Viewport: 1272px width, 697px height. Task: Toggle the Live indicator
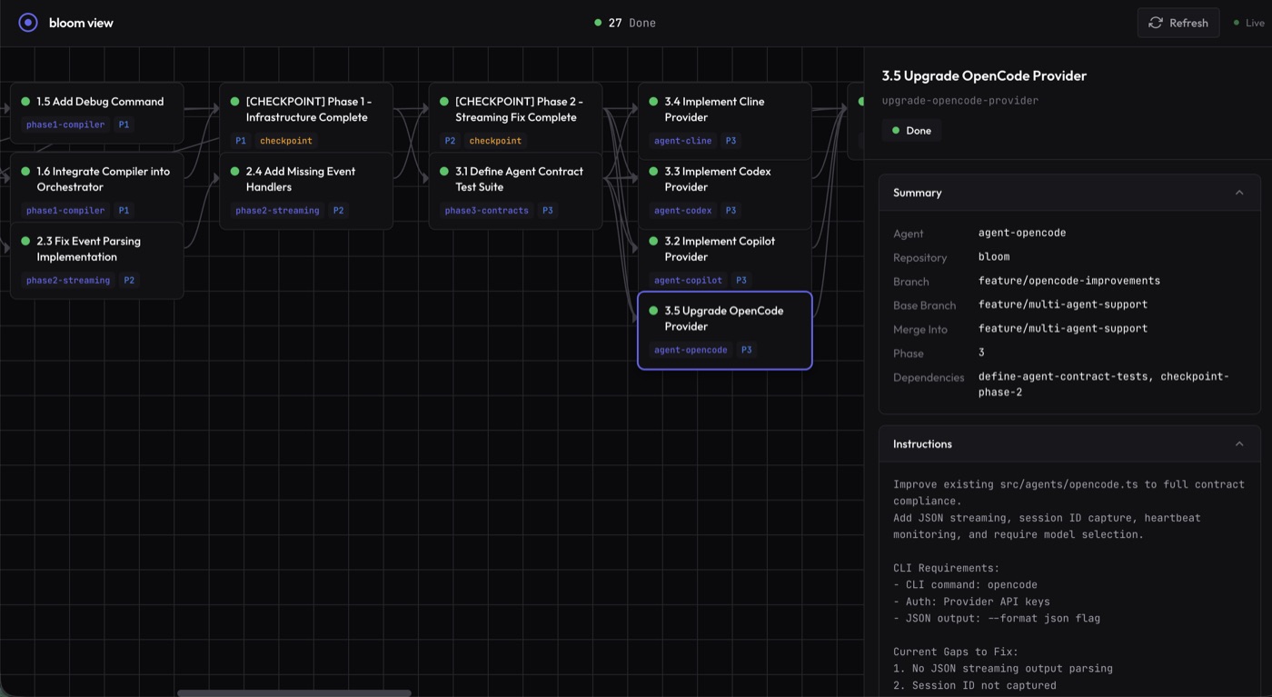coord(1249,22)
